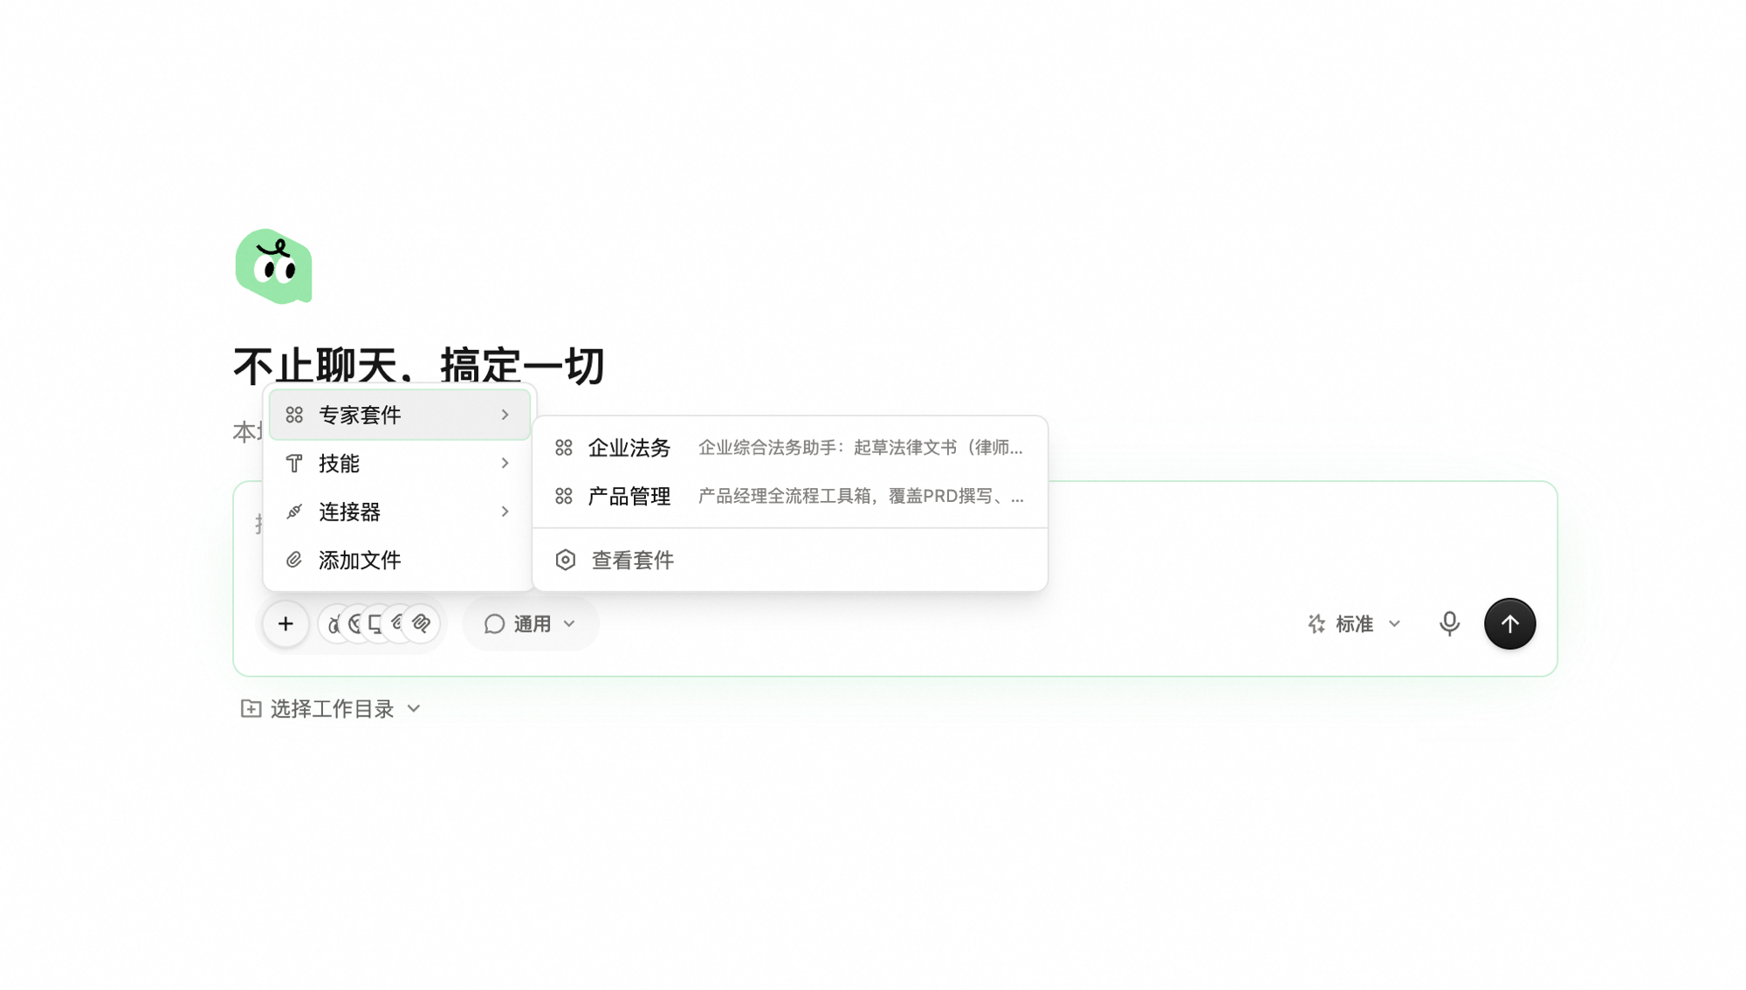Viewport: 1746px width, 990px height.
Task: Start voice input with the microphone icon
Action: point(1449,623)
